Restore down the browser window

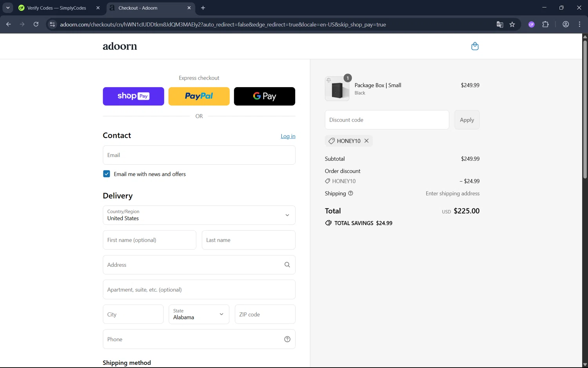coord(561,8)
